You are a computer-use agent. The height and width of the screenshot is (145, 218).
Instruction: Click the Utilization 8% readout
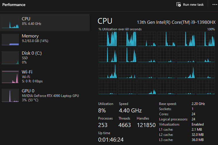pos(102,110)
